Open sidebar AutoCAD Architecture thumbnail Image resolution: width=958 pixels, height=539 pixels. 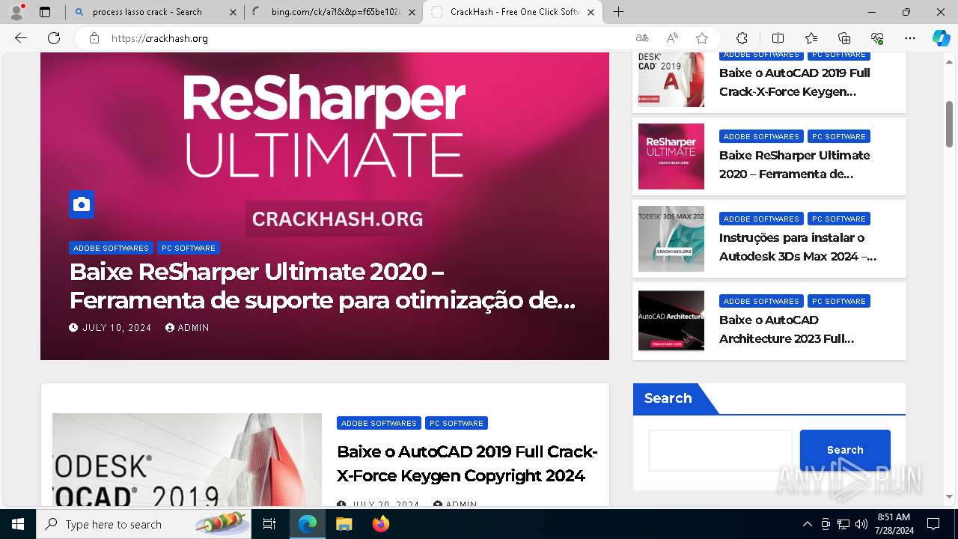point(671,320)
